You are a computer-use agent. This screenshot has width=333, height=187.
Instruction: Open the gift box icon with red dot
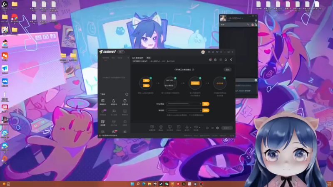(x=210, y=60)
